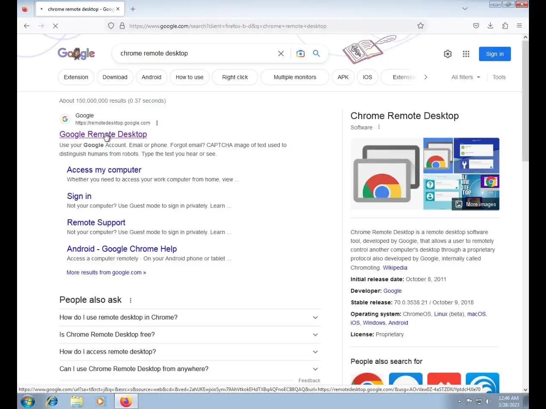
Task: Open Android - Google Chrome Help link
Action: click(x=122, y=249)
